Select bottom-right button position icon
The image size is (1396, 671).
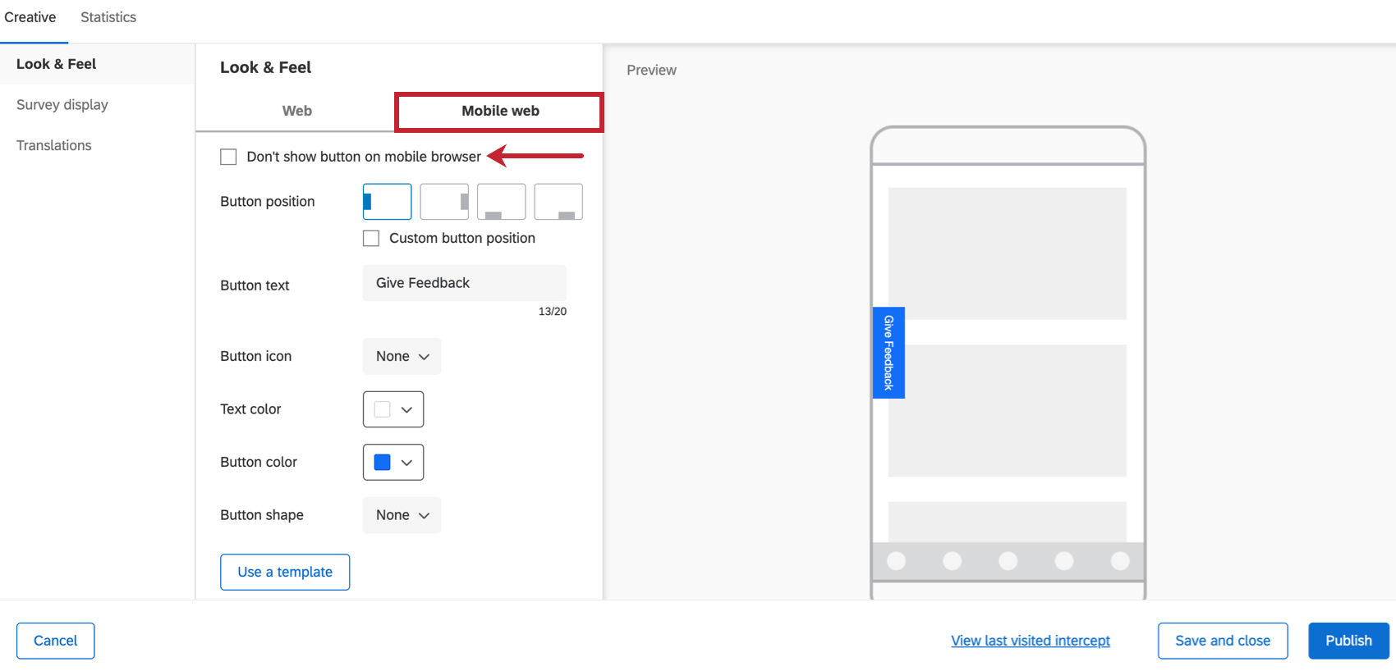coord(558,202)
